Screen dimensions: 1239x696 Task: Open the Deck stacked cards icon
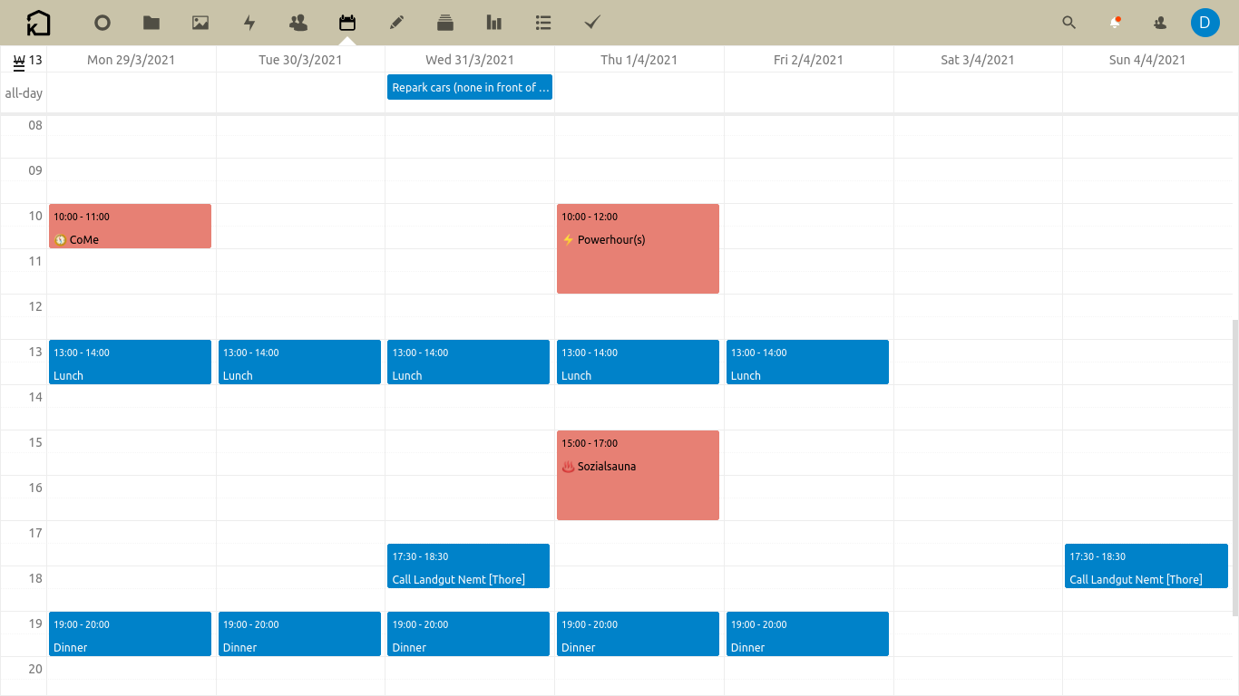(445, 23)
